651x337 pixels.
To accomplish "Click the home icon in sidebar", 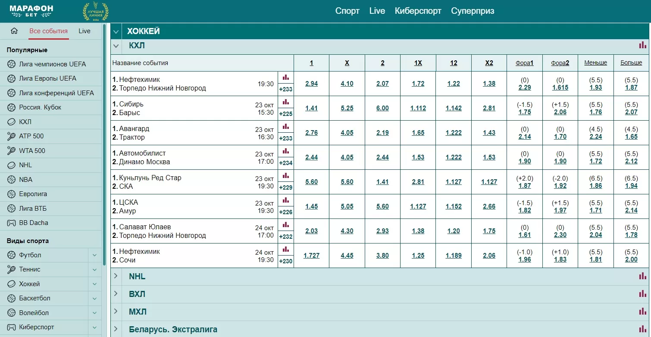I will 14,31.
